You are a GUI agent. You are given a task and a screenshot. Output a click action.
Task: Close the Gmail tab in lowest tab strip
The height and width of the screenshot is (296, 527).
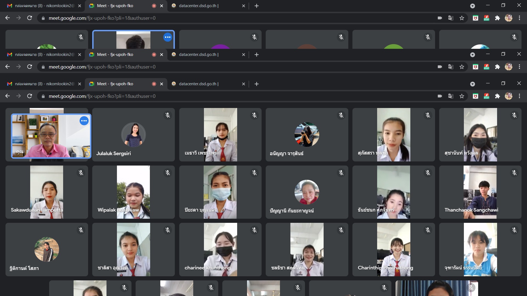(x=79, y=84)
